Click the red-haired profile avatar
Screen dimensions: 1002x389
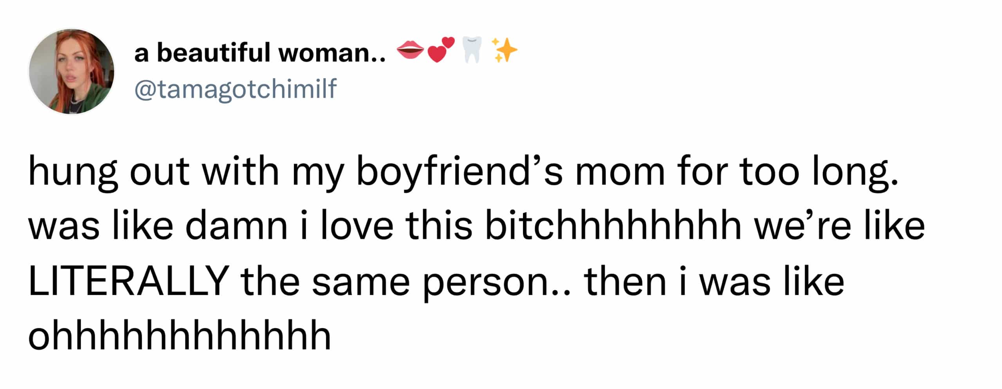tap(72, 72)
